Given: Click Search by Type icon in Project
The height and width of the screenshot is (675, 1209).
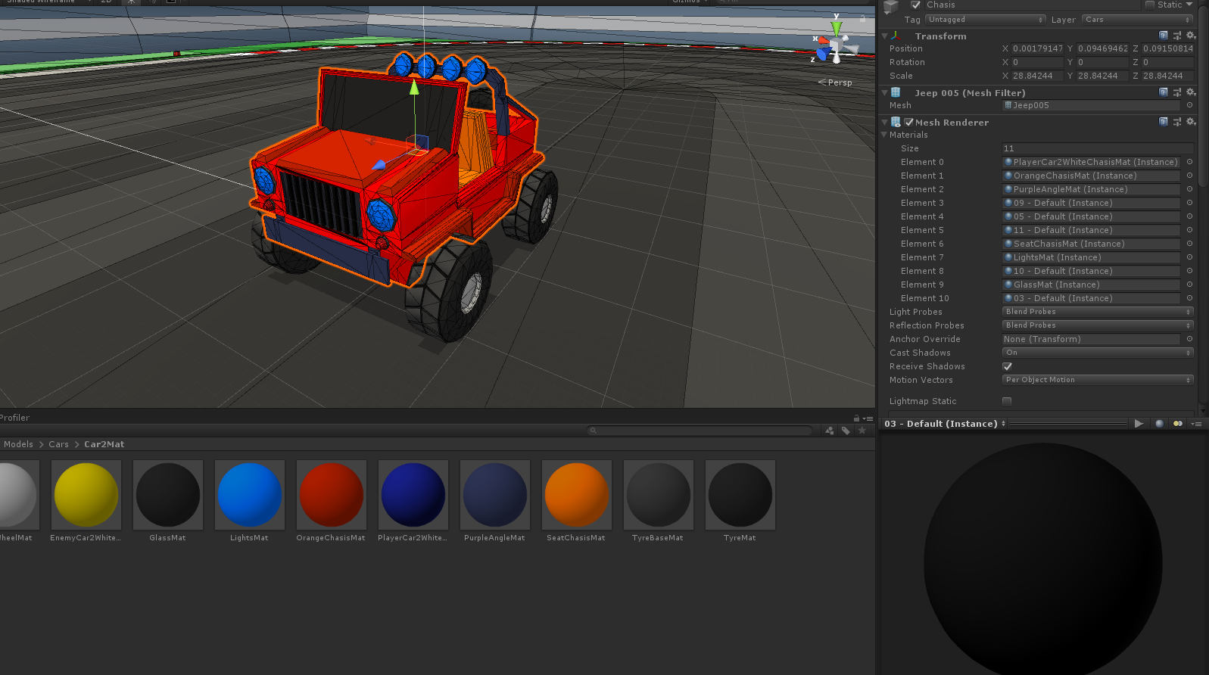Looking at the screenshot, I should pyautogui.click(x=830, y=431).
